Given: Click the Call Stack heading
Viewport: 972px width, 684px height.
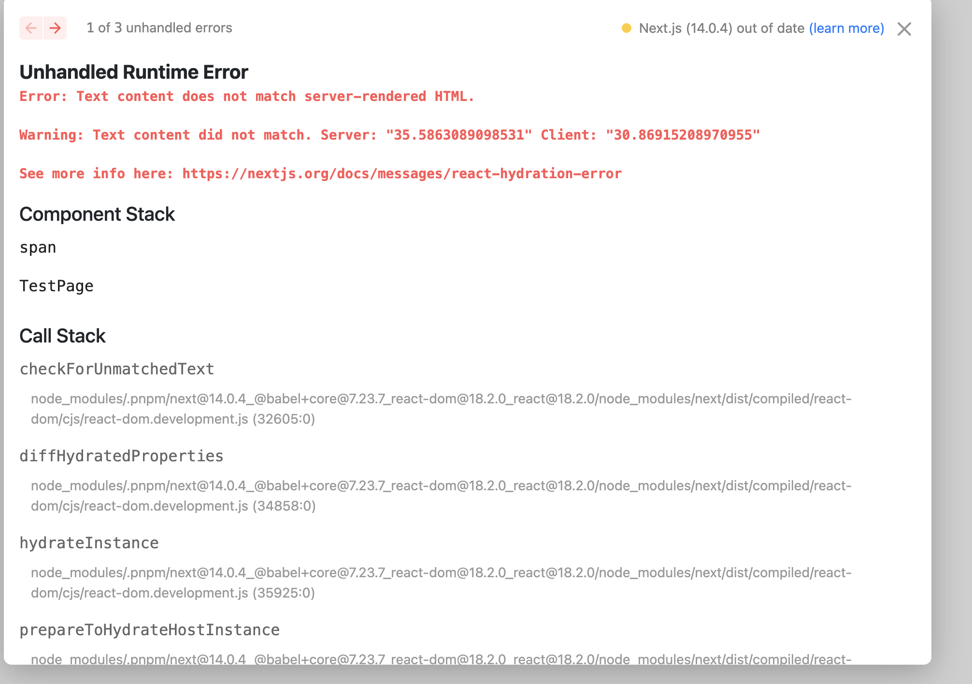Looking at the screenshot, I should tap(62, 336).
